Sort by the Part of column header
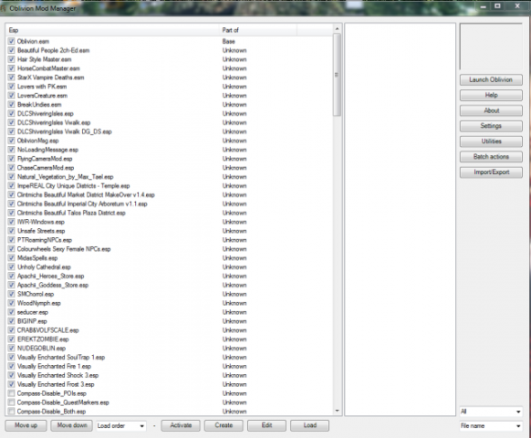This screenshot has width=531, height=438. coord(258,30)
